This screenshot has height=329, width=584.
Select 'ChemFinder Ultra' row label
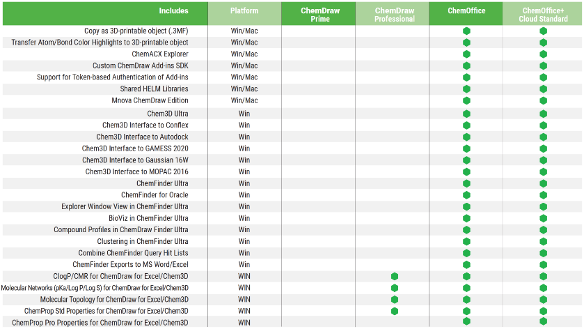pyautogui.click(x=162, y=183)
